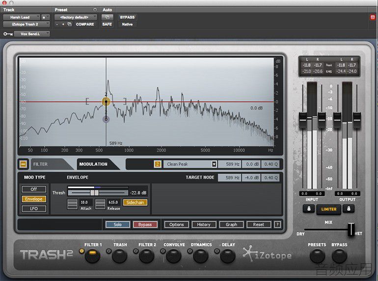
Task: Click the Attack value field 10.0
Action: 85,202
